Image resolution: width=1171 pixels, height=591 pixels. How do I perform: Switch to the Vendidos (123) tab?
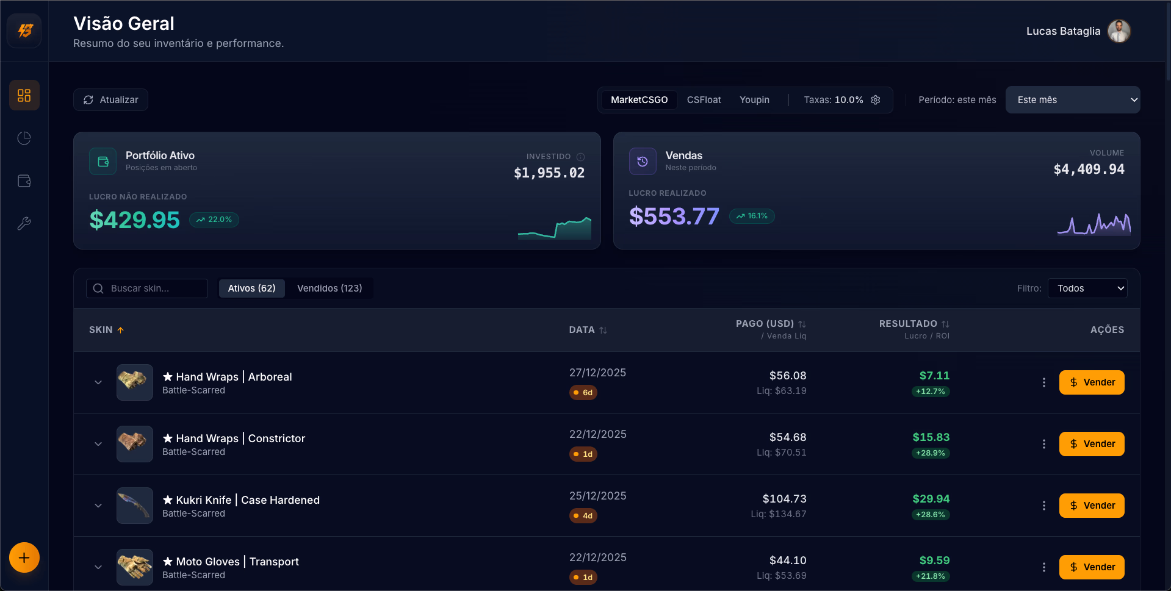pyautogui.click(x=330, y=288)
